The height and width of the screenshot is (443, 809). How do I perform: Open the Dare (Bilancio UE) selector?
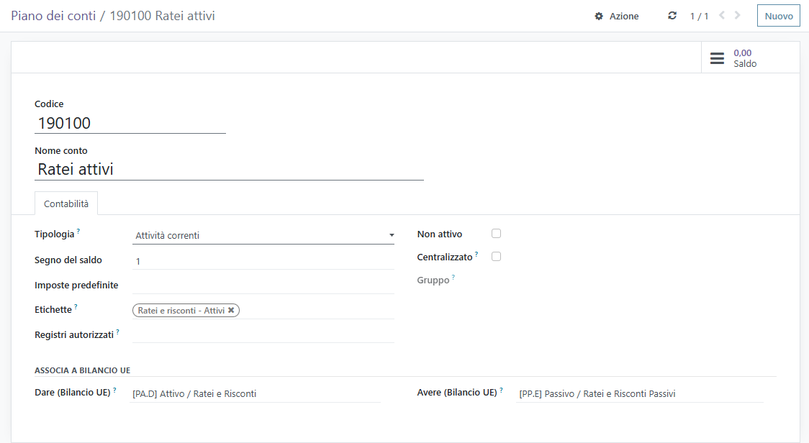click(x=256, y=393)
